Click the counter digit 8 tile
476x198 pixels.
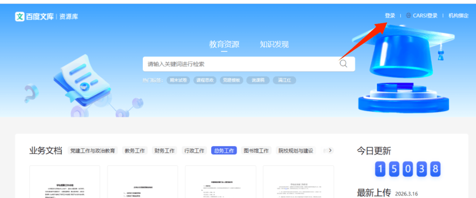coord(435,169)
